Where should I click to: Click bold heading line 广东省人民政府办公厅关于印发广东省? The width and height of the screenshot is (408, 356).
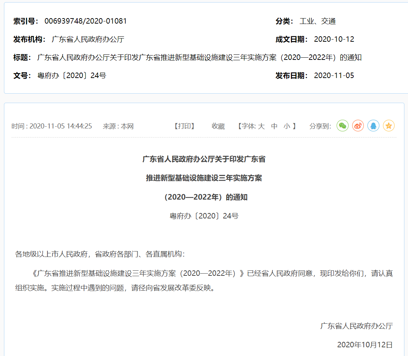[204, 159]
